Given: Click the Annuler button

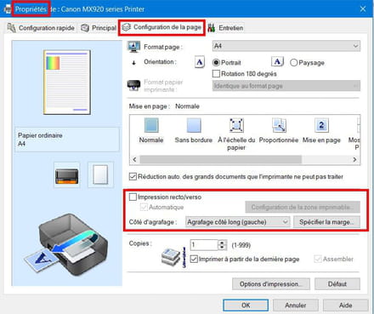Looking at the screenshot, I should (296, 305).
